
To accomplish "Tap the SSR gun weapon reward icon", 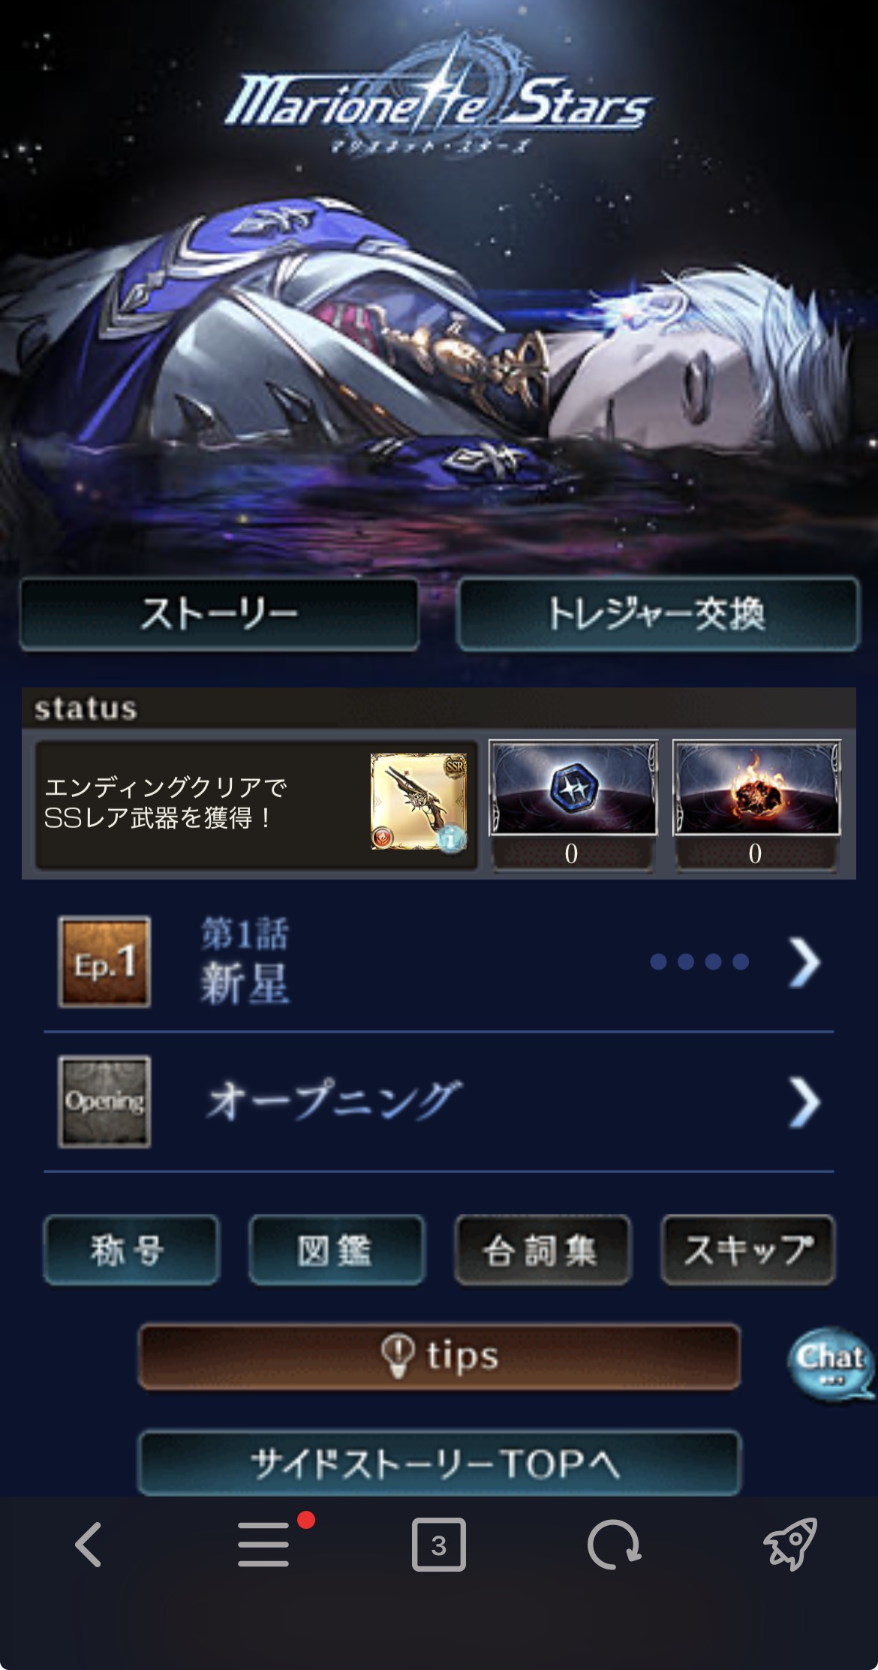I will coord(419,802).
